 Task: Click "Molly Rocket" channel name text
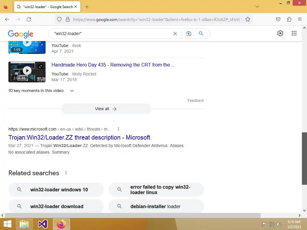click(84, 74)
